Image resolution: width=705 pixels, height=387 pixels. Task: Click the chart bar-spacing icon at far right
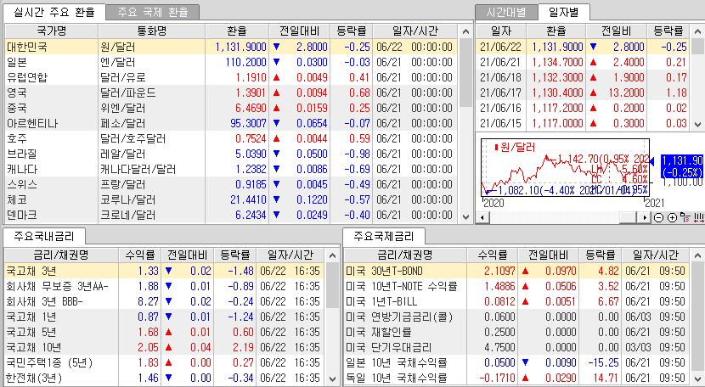pyautogui.click(x=699, y=218)
